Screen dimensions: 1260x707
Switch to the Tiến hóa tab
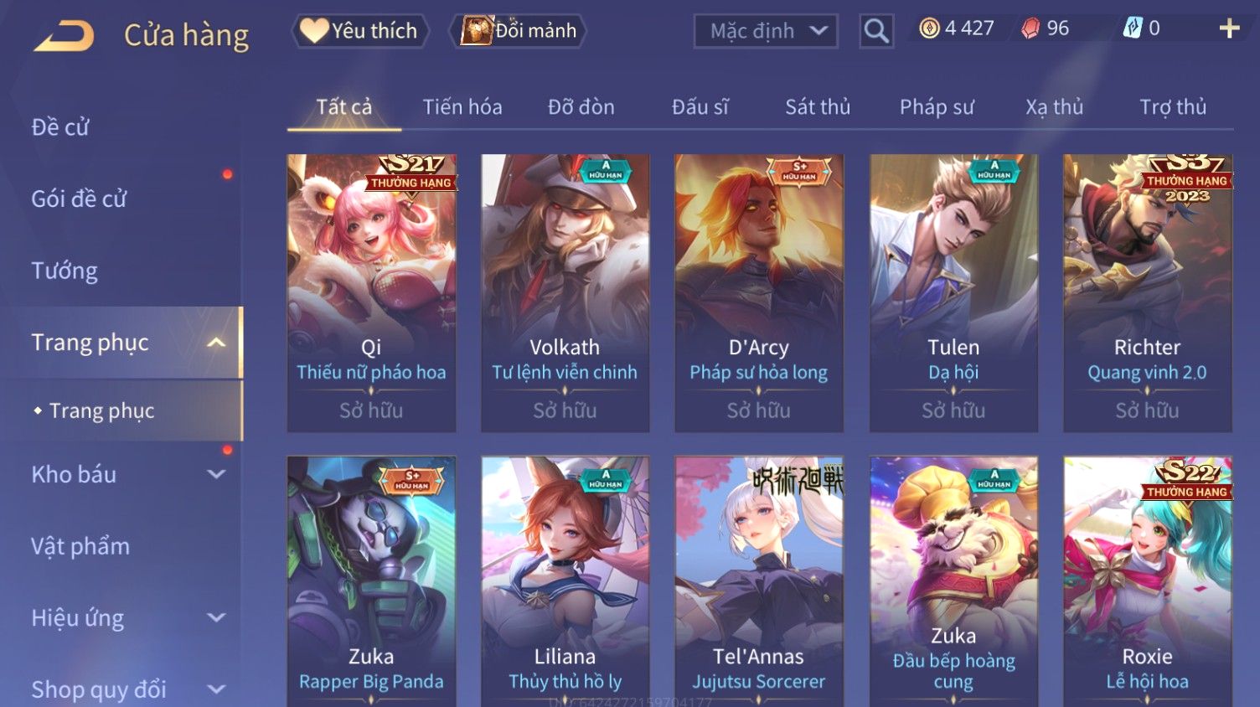pyautogui.click(x=462, y=107)
